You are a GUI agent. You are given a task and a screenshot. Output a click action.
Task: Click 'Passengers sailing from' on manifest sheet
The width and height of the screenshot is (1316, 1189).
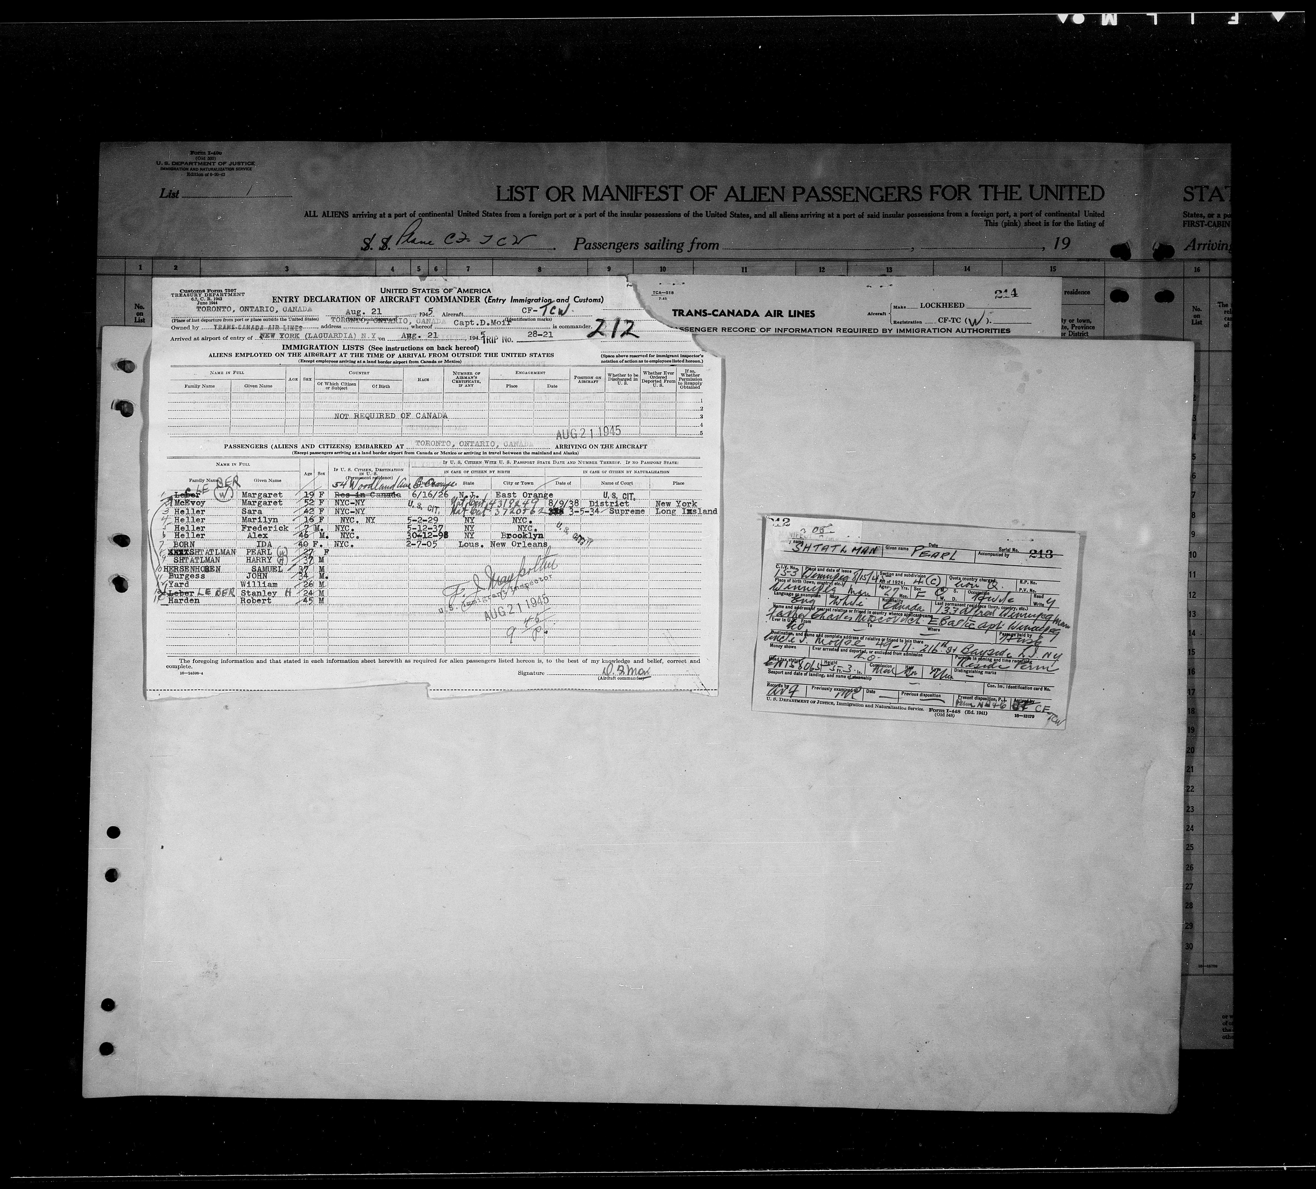coord(646,245)
